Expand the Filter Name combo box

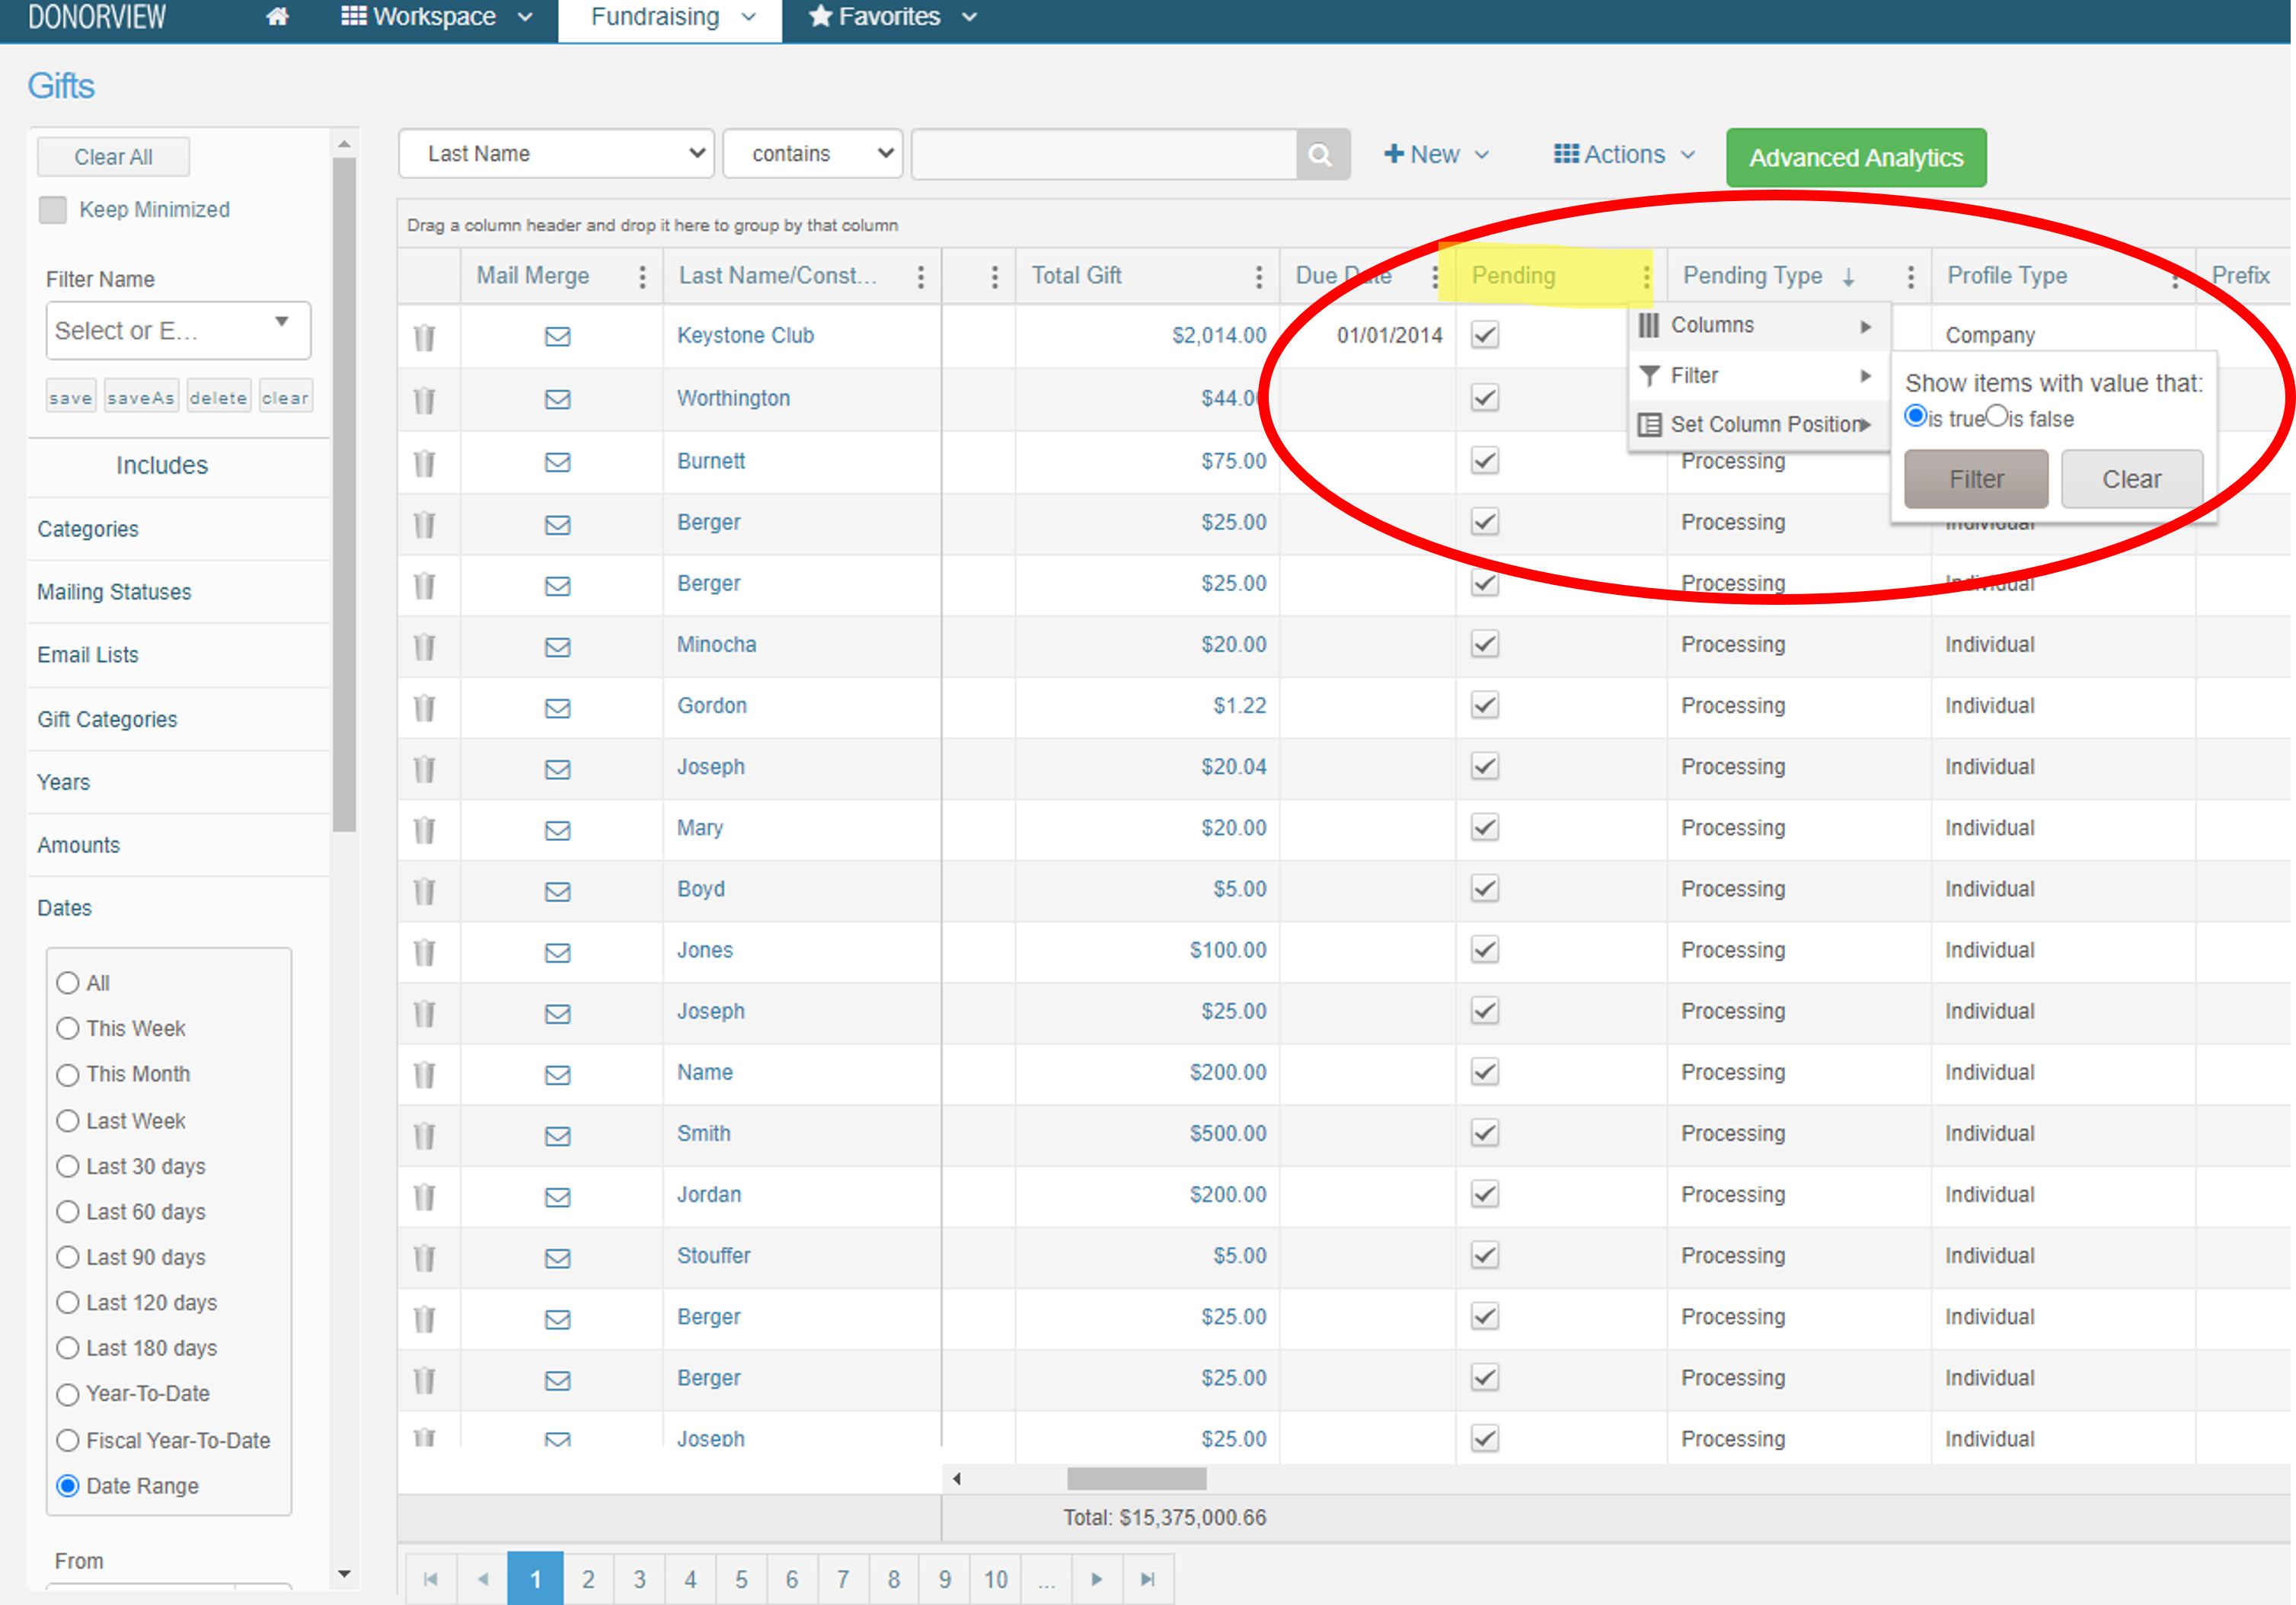pos(281,323)
